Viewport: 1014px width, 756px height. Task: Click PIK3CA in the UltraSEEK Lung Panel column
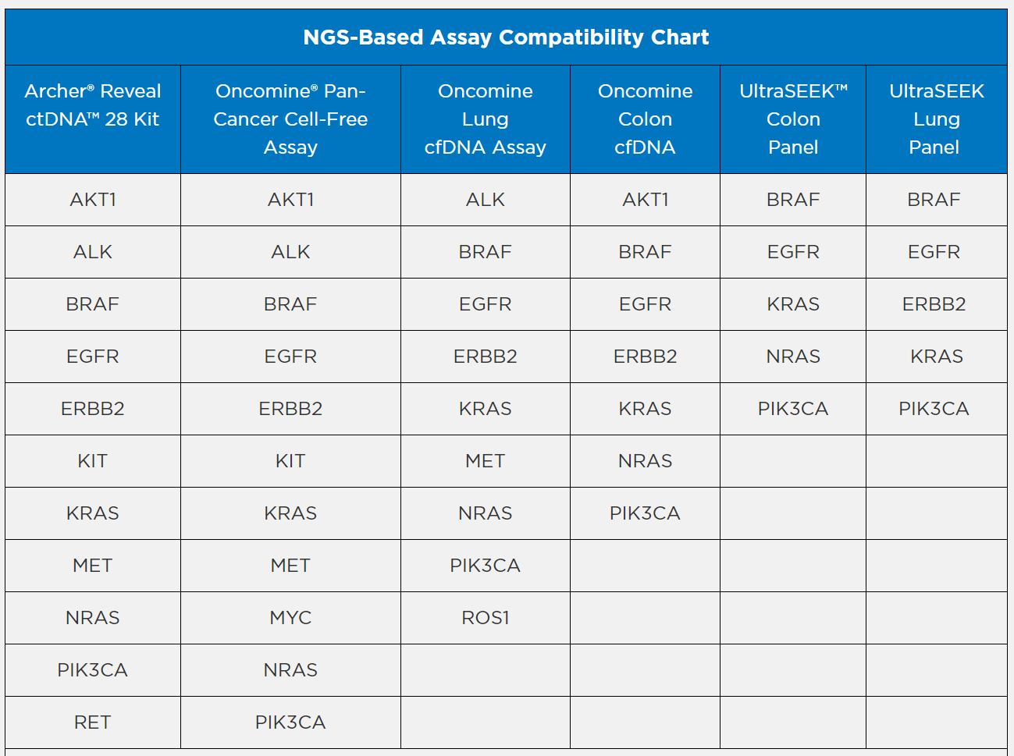934,409
